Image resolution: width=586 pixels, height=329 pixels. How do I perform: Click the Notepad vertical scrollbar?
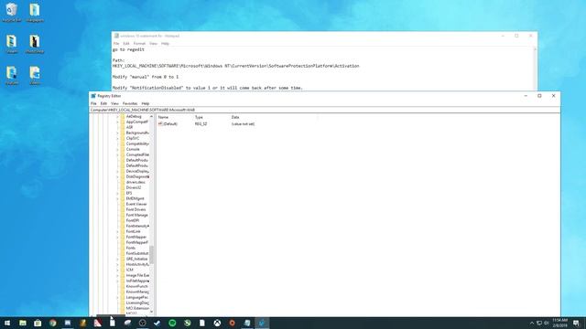pos(535,69)
